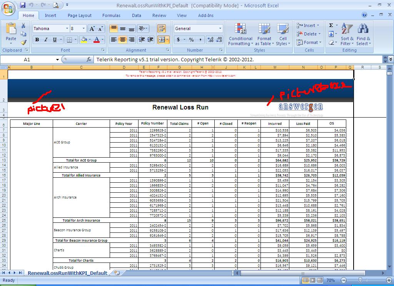
Task: Toggle Align Text Left
Action: tap(114, 40)
